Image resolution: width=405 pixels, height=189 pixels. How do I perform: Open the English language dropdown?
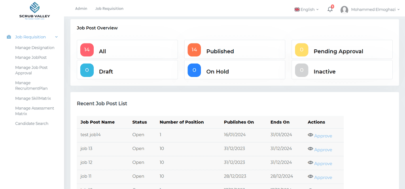[x=307, y=9]
